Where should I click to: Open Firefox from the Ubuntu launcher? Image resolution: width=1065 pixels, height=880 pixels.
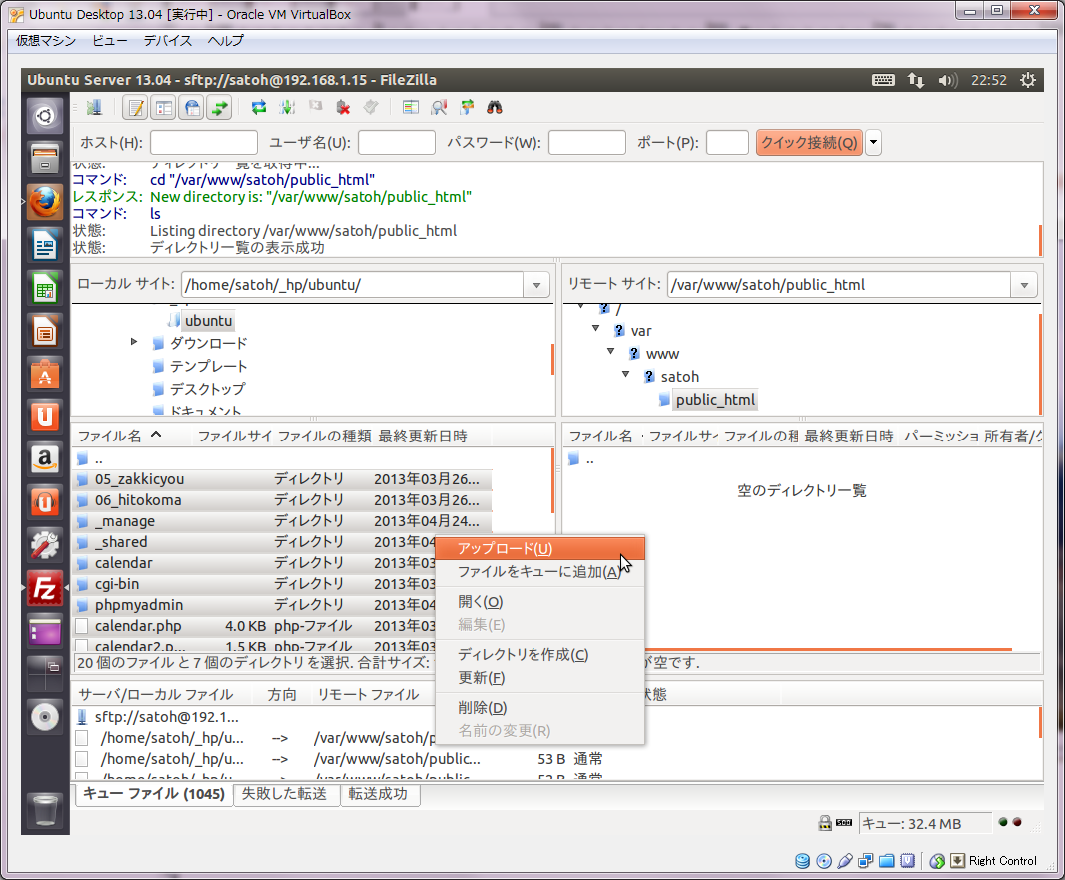click(x=45, y=202)
